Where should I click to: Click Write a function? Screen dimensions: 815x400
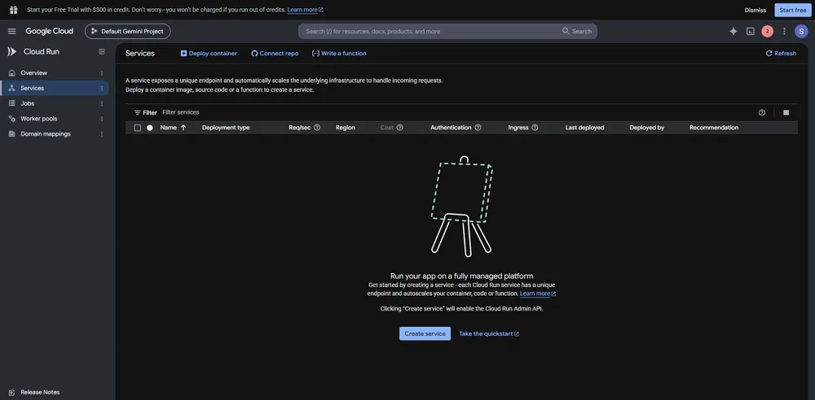coord(339,54)
